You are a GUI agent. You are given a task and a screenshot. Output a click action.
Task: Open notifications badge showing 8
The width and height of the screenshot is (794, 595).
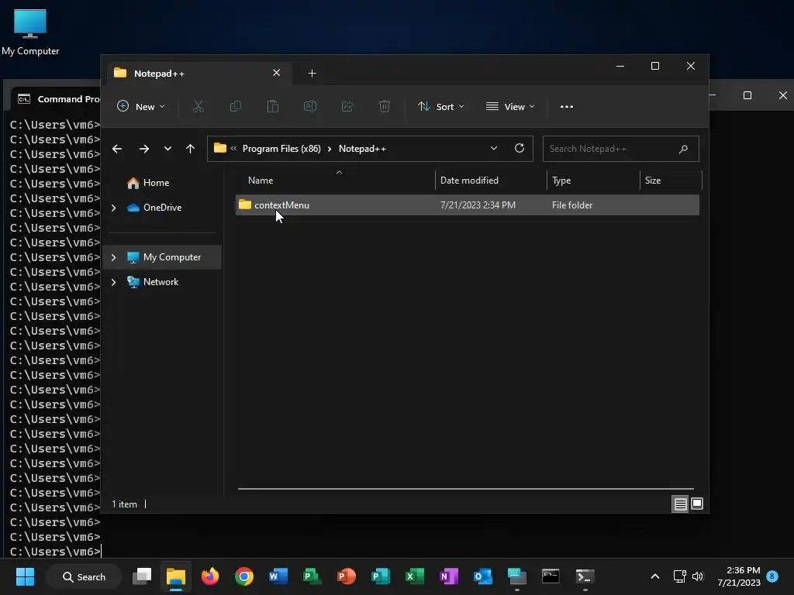click(x=772, y=576)
